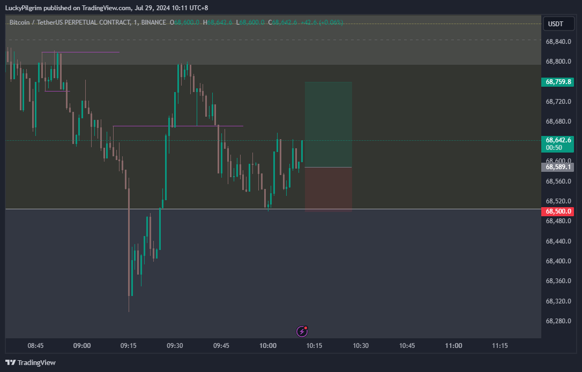Click the 68,320.0 price axis label

pos(558,301)
